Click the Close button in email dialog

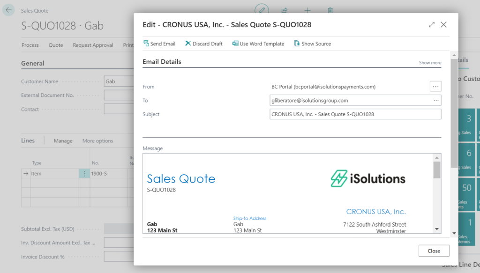(434, 251)
